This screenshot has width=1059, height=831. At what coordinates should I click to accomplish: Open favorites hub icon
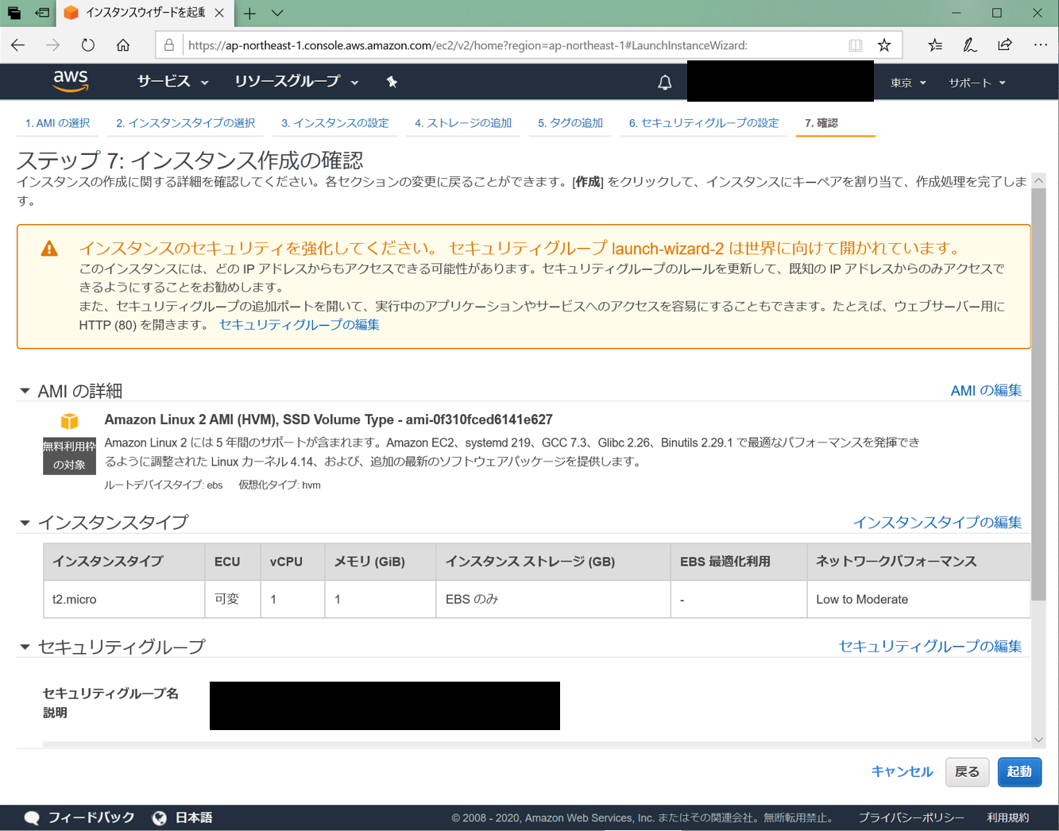pyautogui.click(x=935, y=45)
